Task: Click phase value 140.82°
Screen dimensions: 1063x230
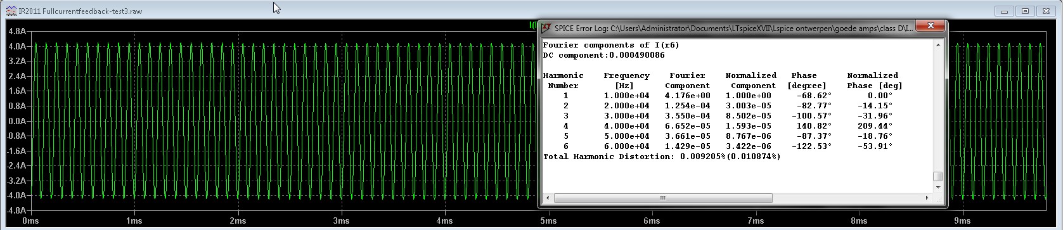Action: point(814,126)
